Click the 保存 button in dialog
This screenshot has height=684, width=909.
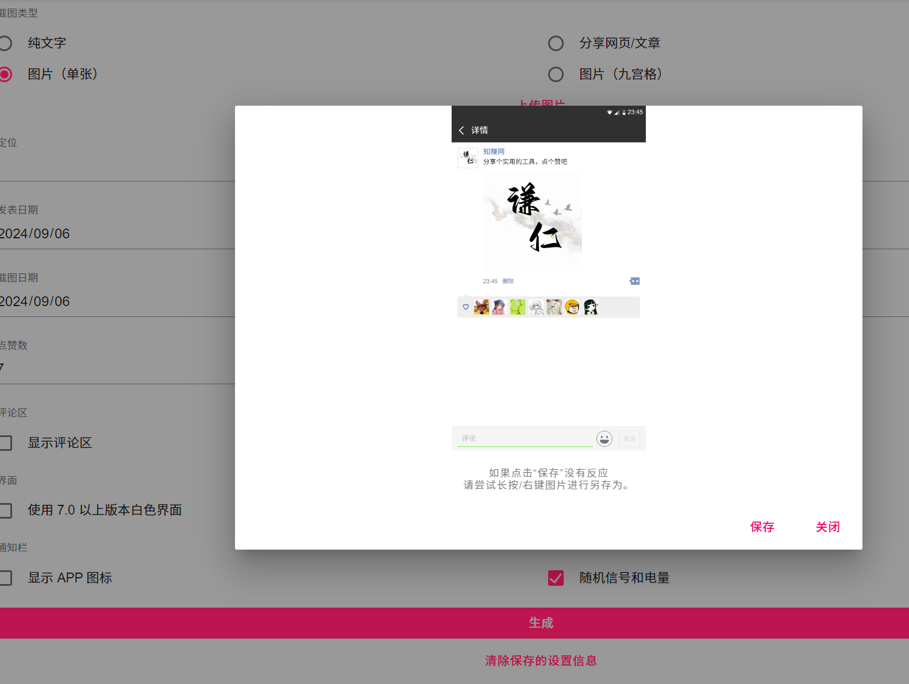762,527
